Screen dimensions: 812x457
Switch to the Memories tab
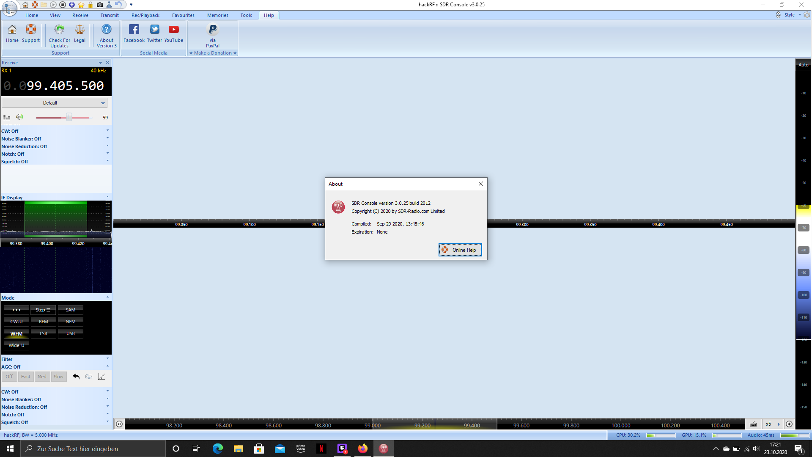pos(217,15)
